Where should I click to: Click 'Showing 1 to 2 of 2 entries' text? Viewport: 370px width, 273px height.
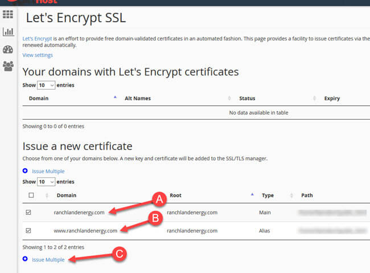pos(54,247)
